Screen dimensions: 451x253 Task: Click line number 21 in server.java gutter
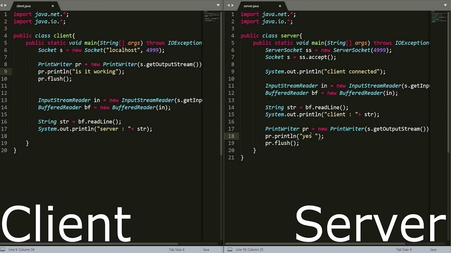[231, 157]
